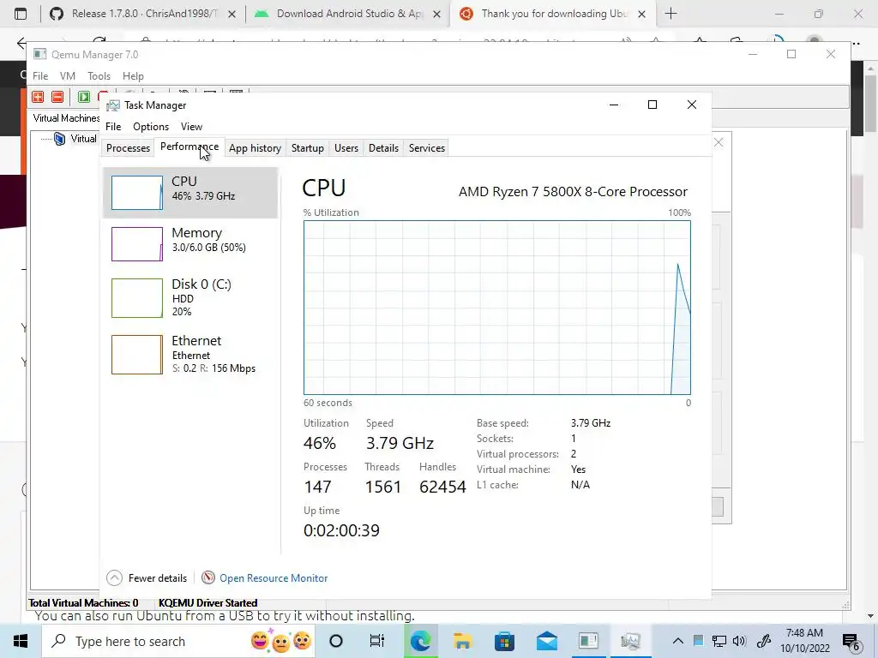Open Microsoft Edge from taskbar
The image size is (878, 658).
(x=420, y=641)
